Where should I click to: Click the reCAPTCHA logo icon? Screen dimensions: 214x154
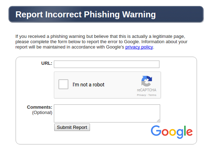pos(146,81)
